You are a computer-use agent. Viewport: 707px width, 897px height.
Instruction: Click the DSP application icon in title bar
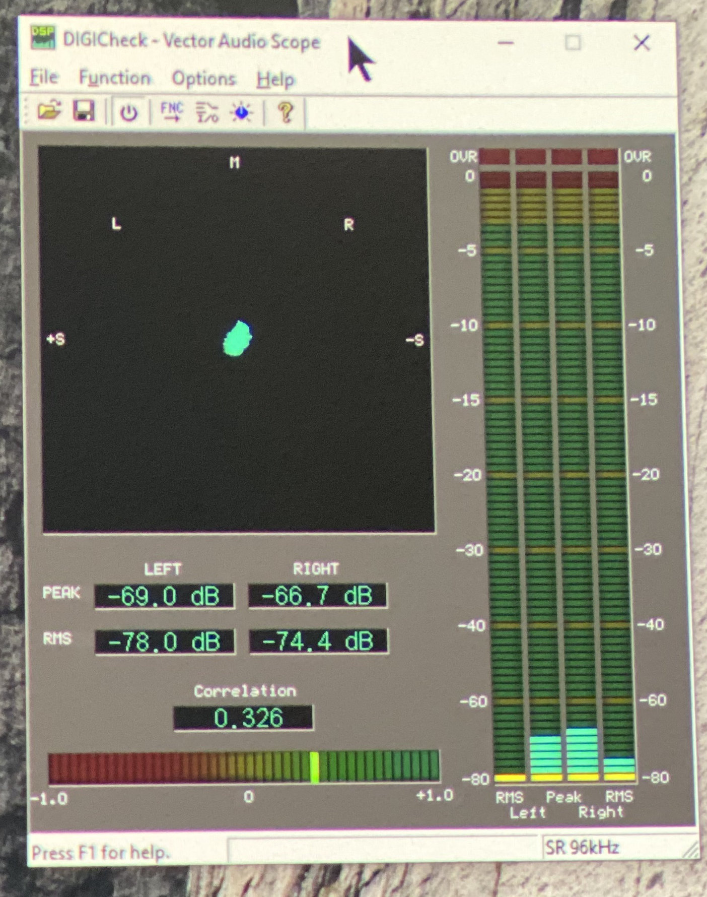point(43,38)
